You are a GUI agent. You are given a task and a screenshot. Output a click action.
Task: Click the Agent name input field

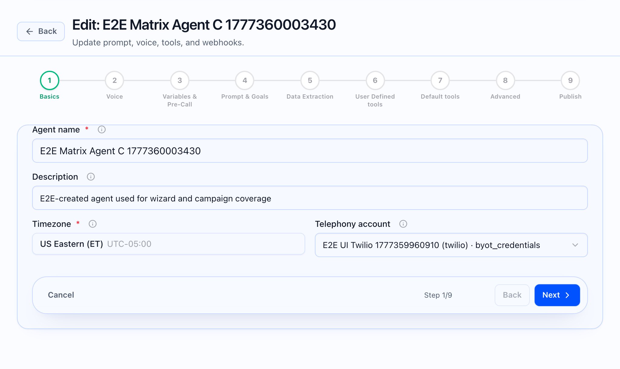[310, 151]
